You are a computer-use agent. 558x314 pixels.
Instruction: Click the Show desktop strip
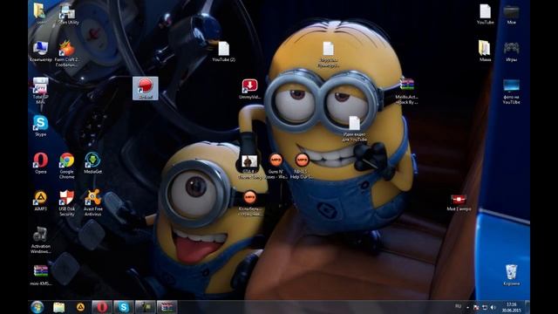coord(527,307)
